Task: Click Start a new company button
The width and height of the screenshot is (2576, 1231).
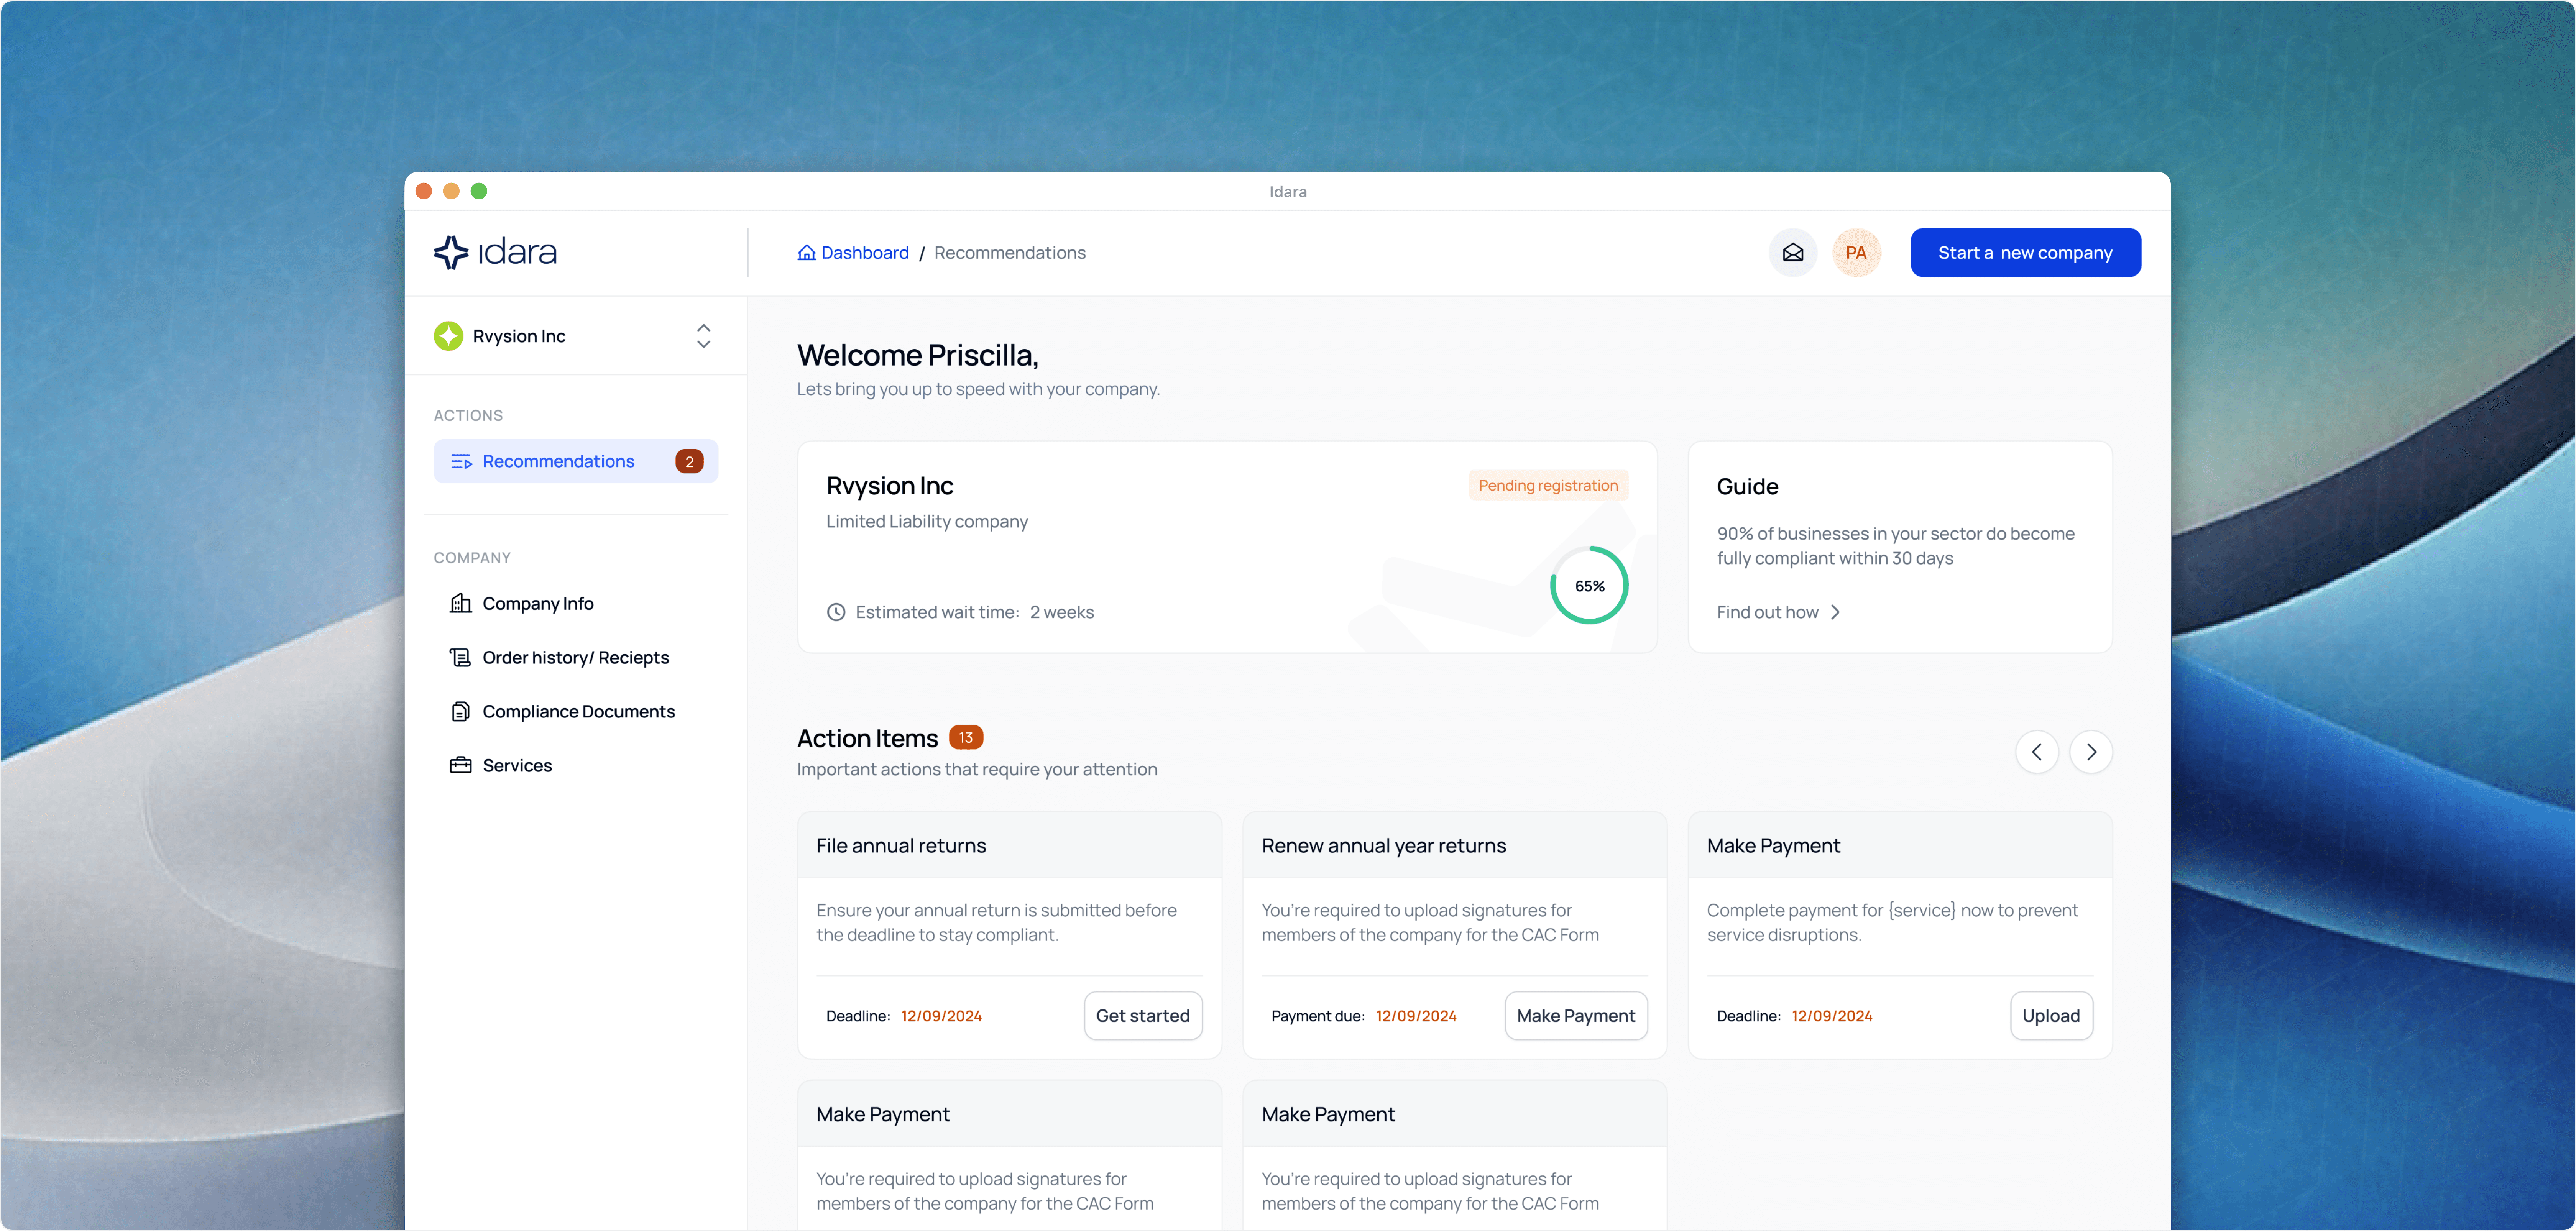Action: tap(2025, 253)
